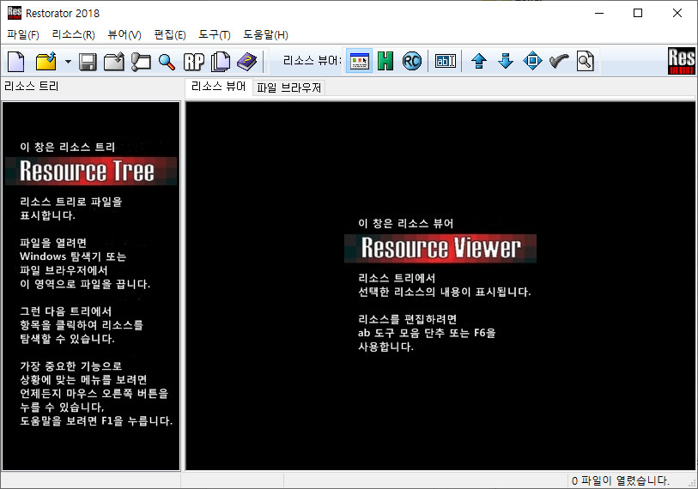The image size is (698, 489).
Task: Open search with magnifying glass icon
Action: click(x=167, y=62)
